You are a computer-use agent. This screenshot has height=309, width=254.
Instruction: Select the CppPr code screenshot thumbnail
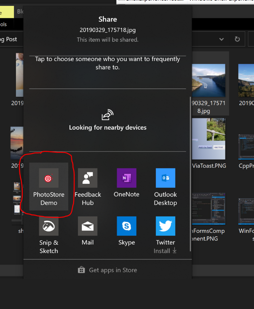point(246,147)
